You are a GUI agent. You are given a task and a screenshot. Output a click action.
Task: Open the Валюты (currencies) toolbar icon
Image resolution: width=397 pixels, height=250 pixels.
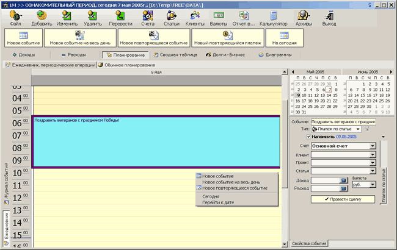(219, 18)
